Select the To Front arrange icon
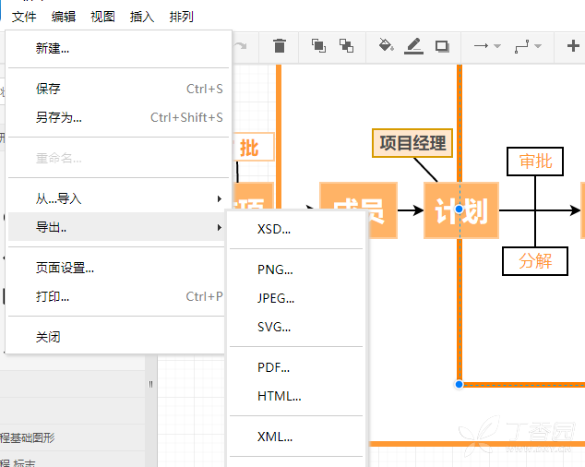Viewport: 585px width, 467px height. click(318, 46)
